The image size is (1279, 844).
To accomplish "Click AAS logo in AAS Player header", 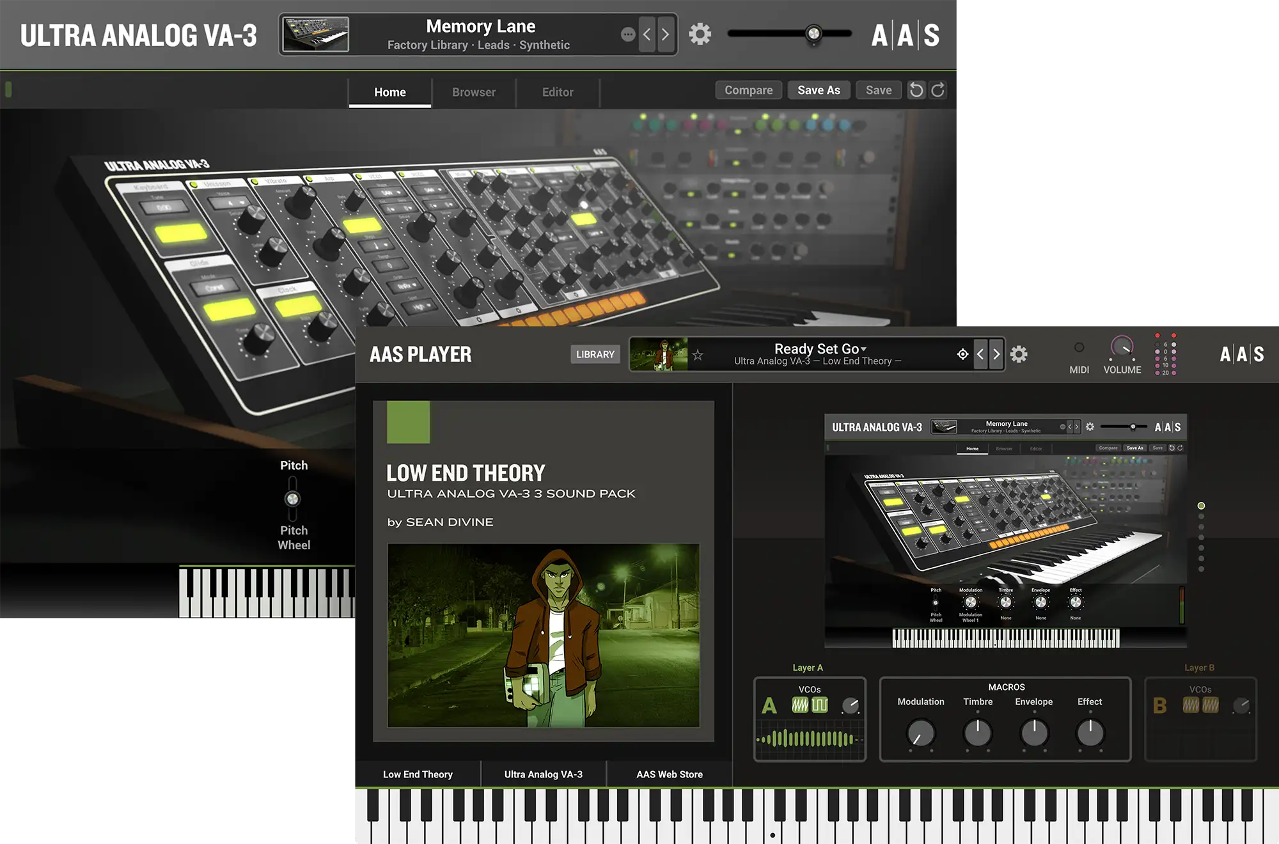I will 1241,354.
